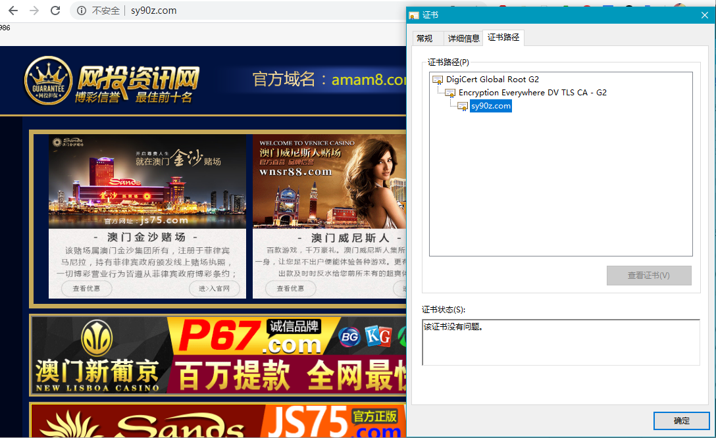The width and height of the screenshot is (716, 438).
Task: Click 查看优惠 under 澳门金沙赌场
Action: [x=86, y=288]
